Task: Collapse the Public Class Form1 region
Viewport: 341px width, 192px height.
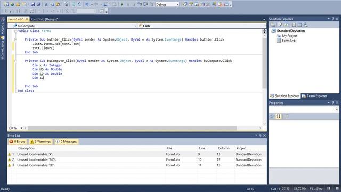Action: (15, 31)
